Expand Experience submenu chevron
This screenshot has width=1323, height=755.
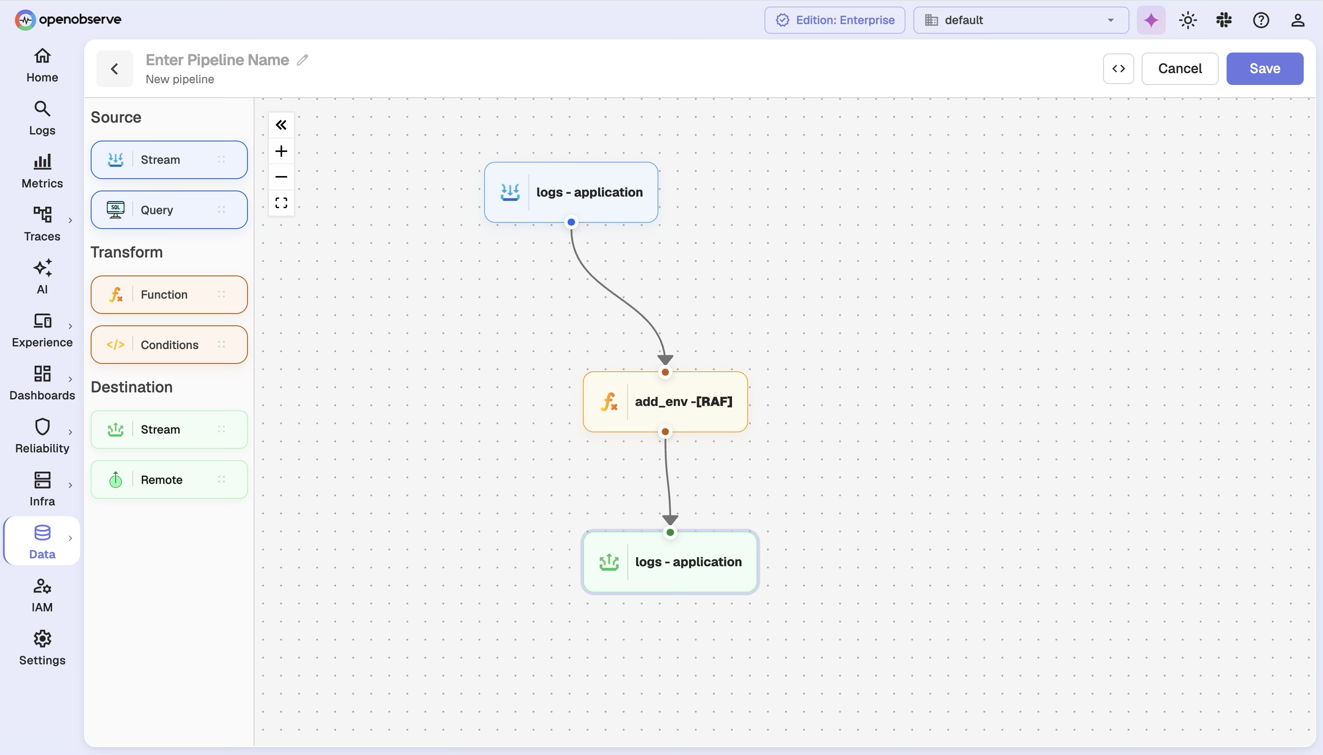pyautogui.click(x=71, y=326)
